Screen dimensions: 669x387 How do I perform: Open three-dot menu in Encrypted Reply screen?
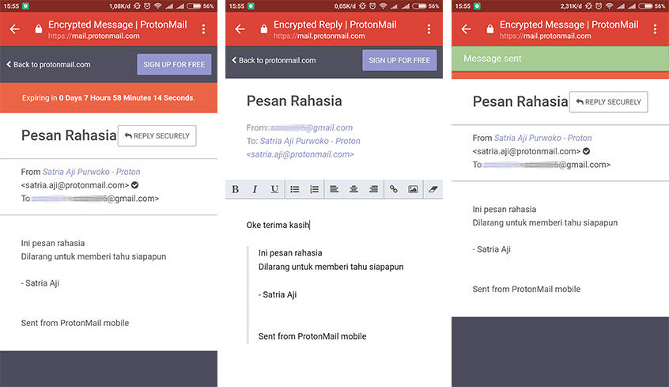pyautogui.click(x=429, y=29)
